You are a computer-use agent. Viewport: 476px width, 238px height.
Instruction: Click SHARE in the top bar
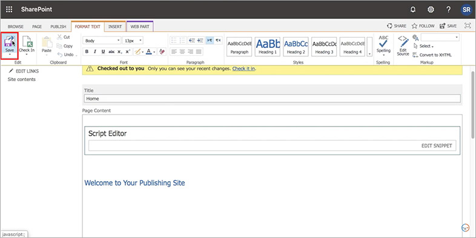click(397, 26)
